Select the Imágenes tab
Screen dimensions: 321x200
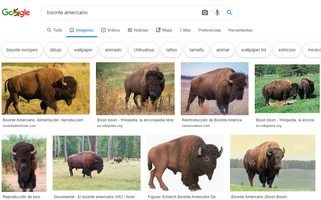(81, 30)
